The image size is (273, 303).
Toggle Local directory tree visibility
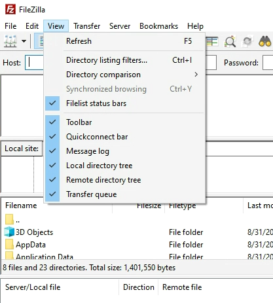point(124,166)
